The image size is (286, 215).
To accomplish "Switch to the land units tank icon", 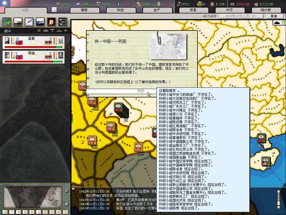I will coord(18,22).
